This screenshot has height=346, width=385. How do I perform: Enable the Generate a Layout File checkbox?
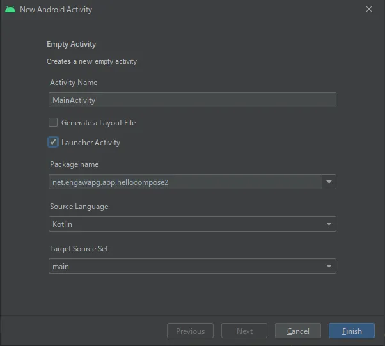(x=53, y=122)
